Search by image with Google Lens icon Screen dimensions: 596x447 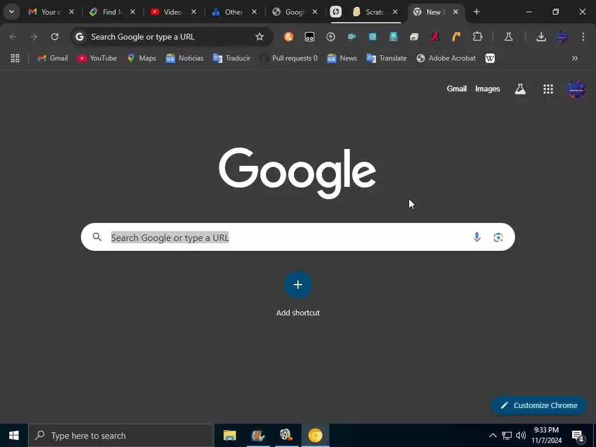[498, 237]
